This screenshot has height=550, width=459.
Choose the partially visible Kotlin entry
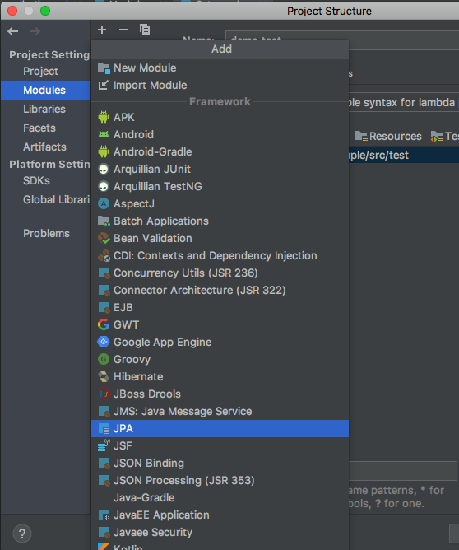220,546
